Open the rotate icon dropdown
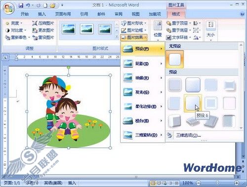Screen dimensions: 247x187 pyautogui.click(x=197, y=37)
